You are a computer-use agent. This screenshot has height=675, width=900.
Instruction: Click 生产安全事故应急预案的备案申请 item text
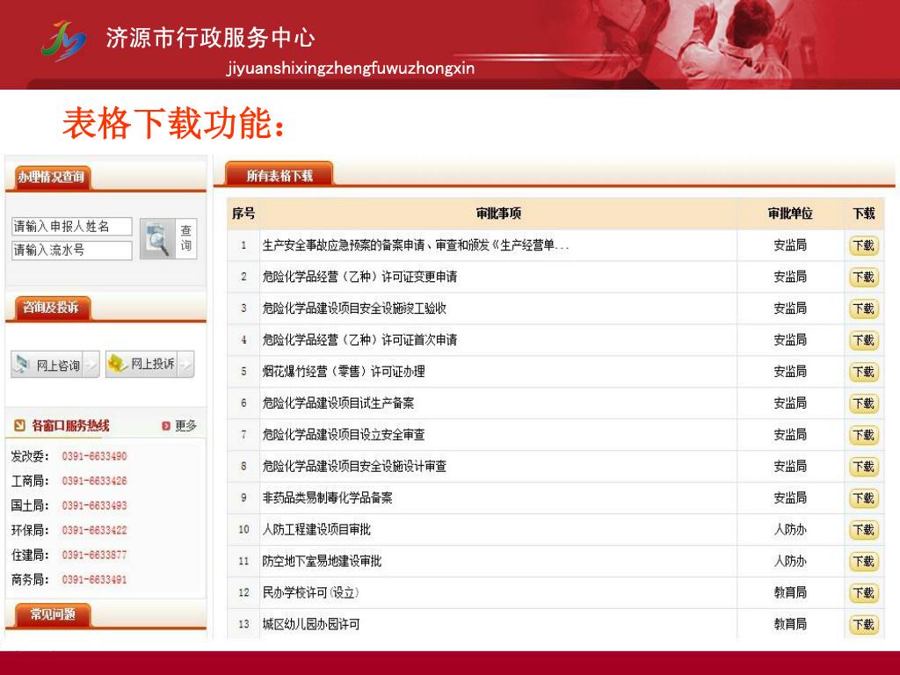(x=416, y=246)
